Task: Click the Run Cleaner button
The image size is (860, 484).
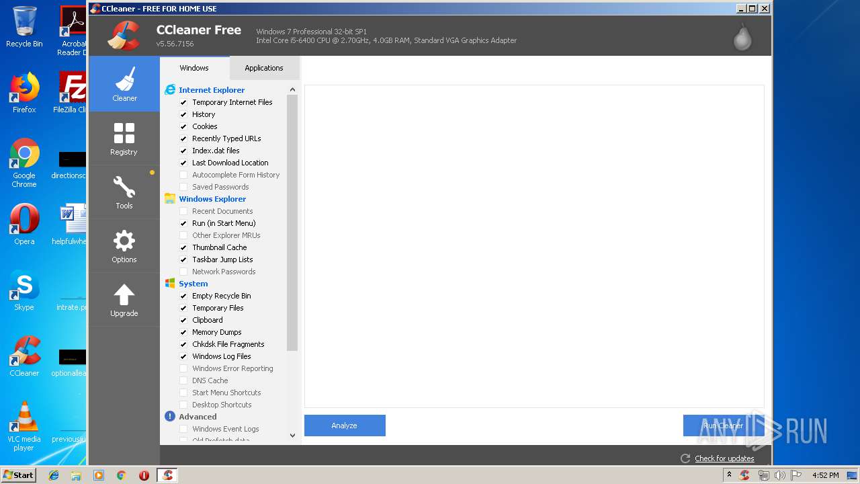Action: click(x=724, y=426)
